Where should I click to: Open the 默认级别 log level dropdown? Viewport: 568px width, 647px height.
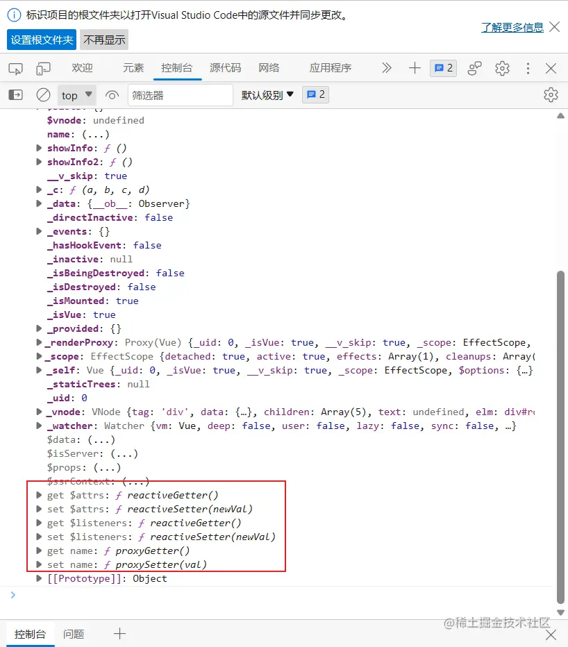[267, 95]
